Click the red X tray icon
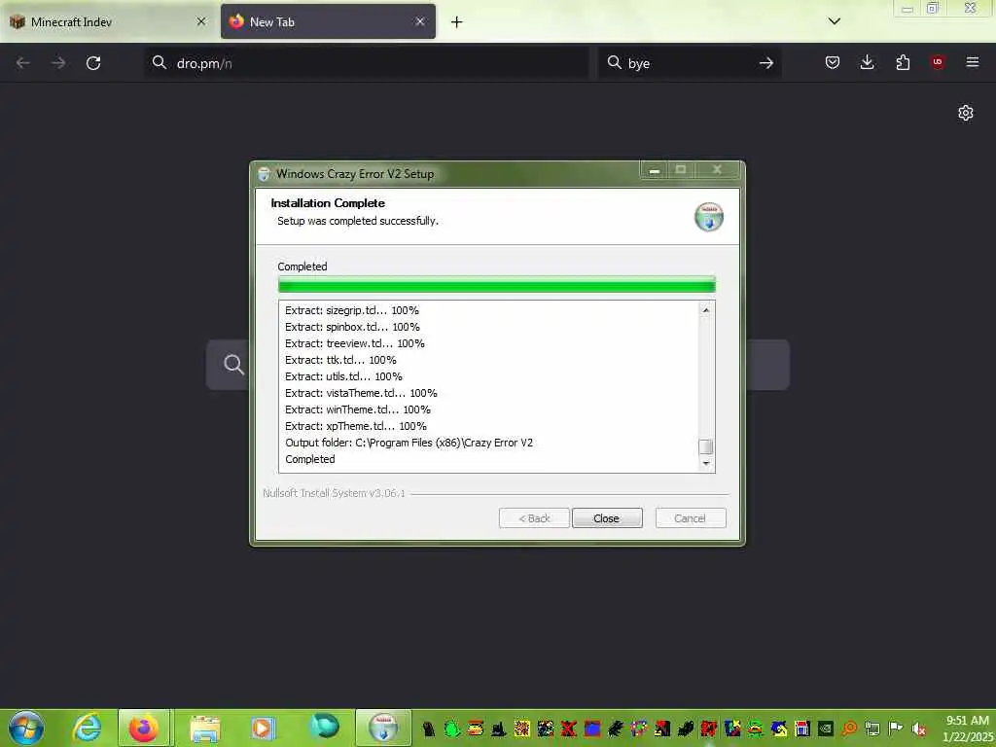Image resolution: width=996 pixels, height=747 pixels. pos(568,729)
